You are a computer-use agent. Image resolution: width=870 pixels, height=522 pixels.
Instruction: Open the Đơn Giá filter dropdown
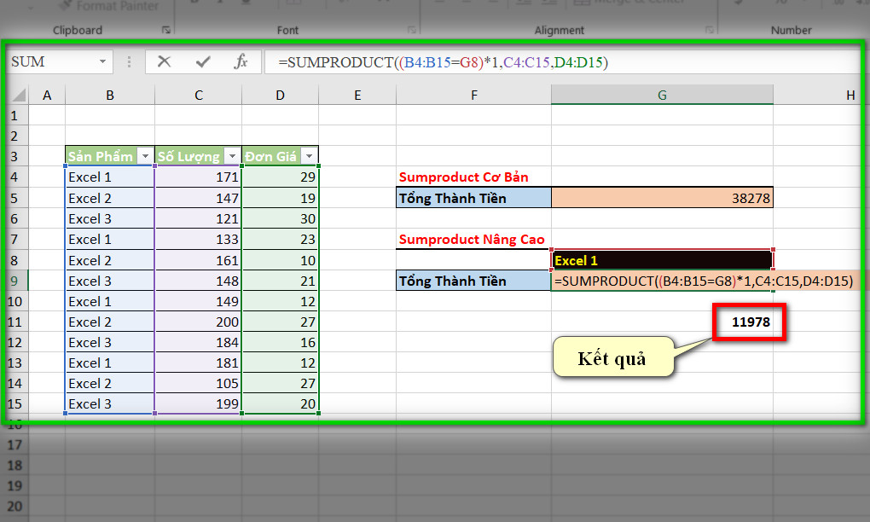pos(309,156)
